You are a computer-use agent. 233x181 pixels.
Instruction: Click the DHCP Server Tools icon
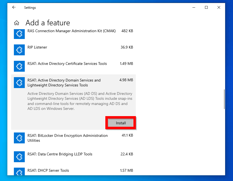(x=19, y=172)
